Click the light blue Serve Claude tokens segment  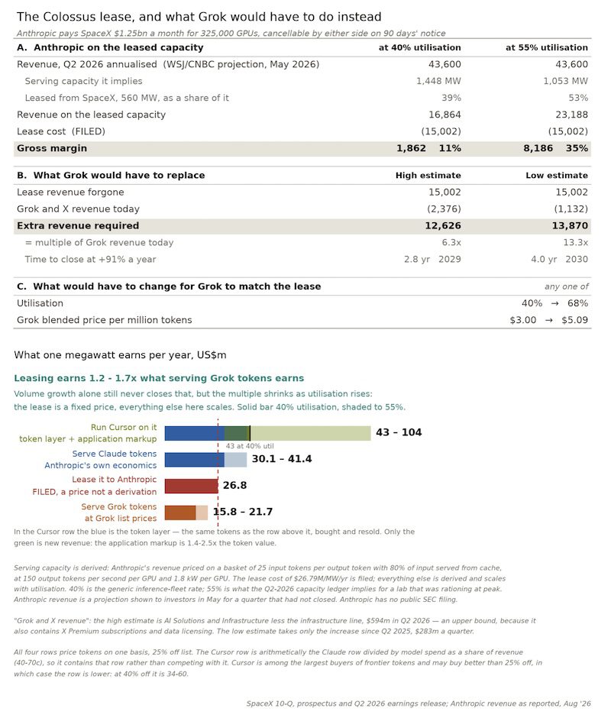235,460
